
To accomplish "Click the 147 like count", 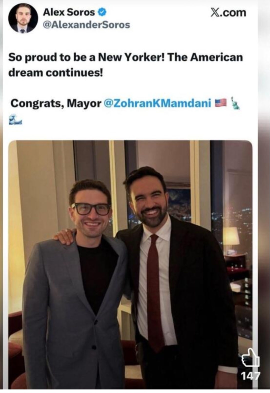I will [250, 375].
